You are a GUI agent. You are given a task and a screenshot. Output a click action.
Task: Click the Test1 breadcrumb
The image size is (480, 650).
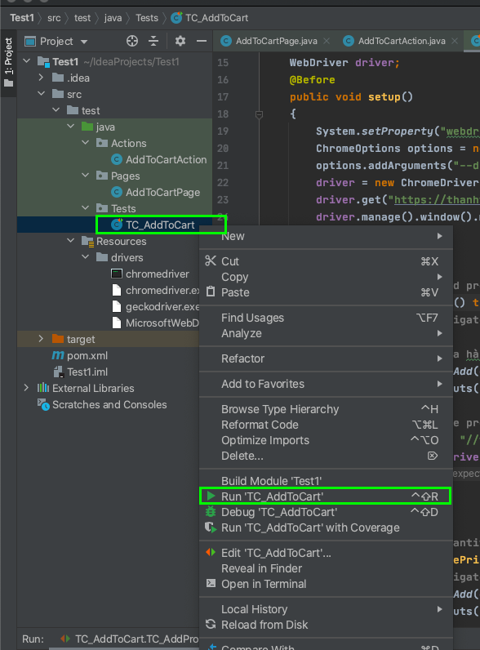pyautogui.click(x=21, y=18)
